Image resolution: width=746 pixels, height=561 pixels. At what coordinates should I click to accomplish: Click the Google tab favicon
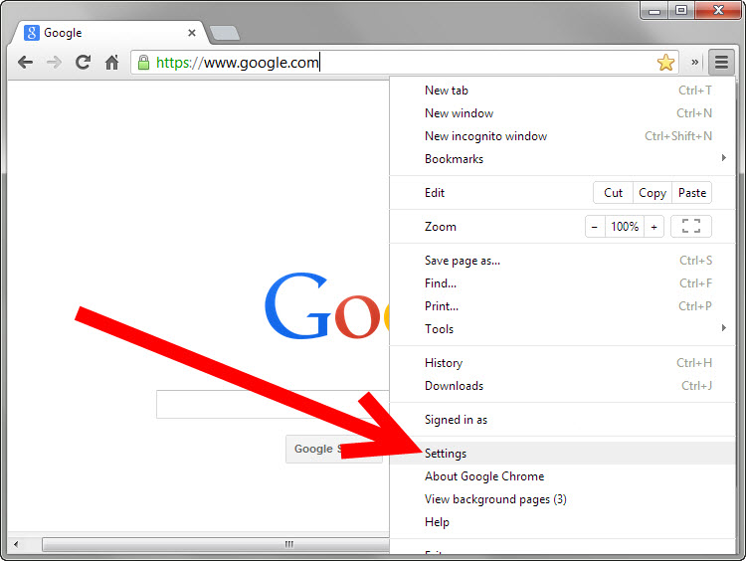[x=32, y=33]
